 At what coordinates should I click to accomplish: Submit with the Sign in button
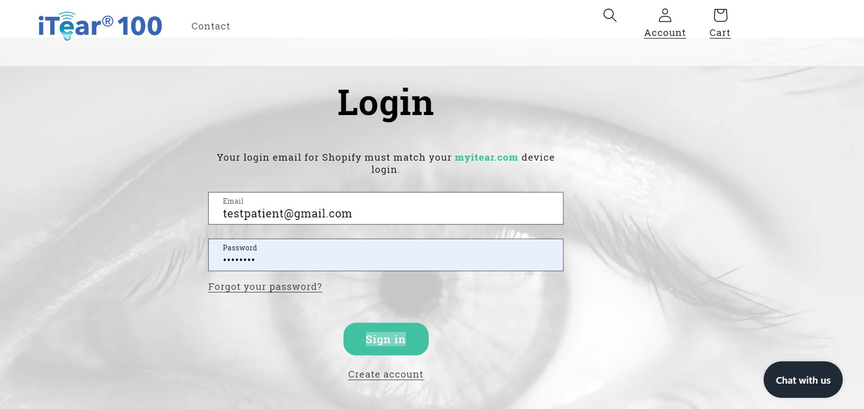tap(386, 339)
